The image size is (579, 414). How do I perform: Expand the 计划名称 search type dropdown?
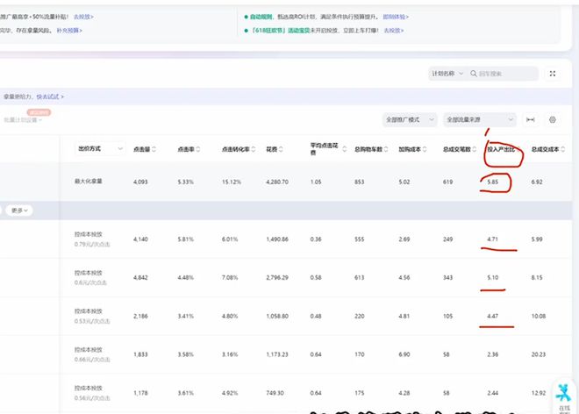[445, 75]
